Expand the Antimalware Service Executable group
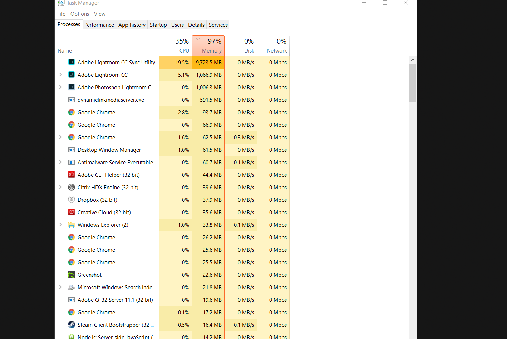Image resolution: width=507 pixels, height=339 pixels. click(60, 162)
